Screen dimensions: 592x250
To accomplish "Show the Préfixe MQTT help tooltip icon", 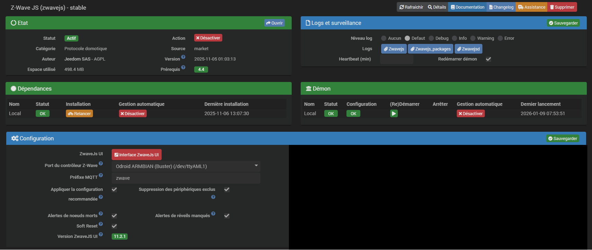I will [x=101, y=175].
